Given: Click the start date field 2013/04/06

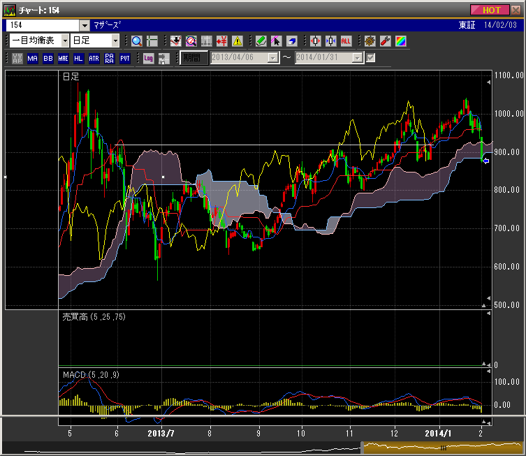Looking at the screenshot, I should tap(239, 58).
